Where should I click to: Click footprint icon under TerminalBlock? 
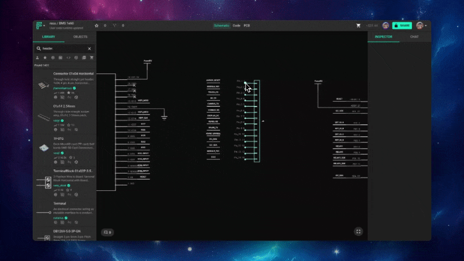pos(63,195)
